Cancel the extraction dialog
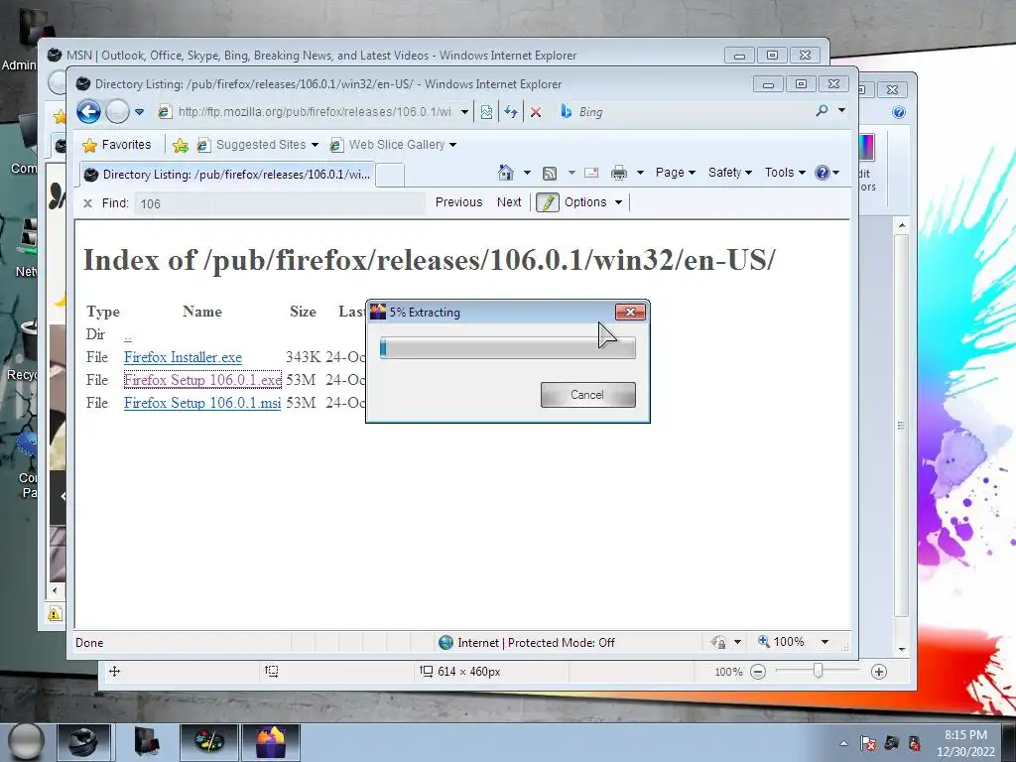 coord(587,395)
